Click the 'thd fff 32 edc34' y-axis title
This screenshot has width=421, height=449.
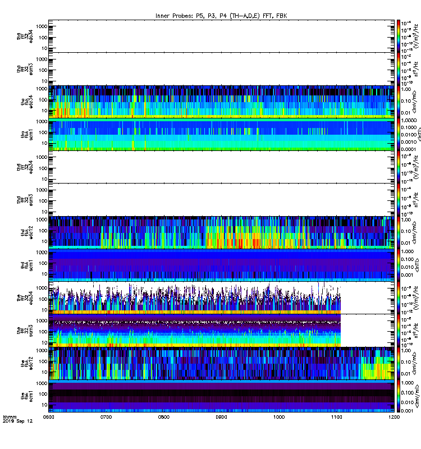[25, 167]
